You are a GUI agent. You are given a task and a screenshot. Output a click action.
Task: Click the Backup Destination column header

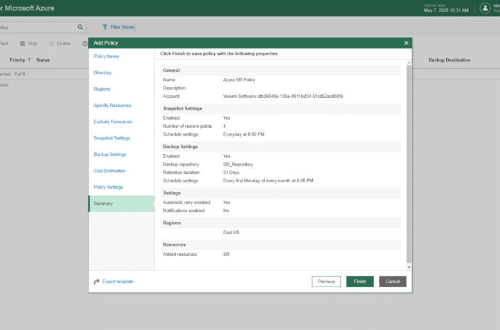pyautogui.click(x=449, y=60)
